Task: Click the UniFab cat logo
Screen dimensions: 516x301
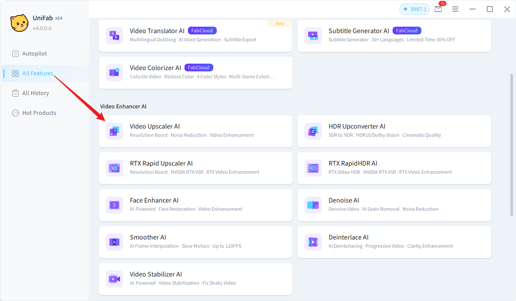Action: 19,23
